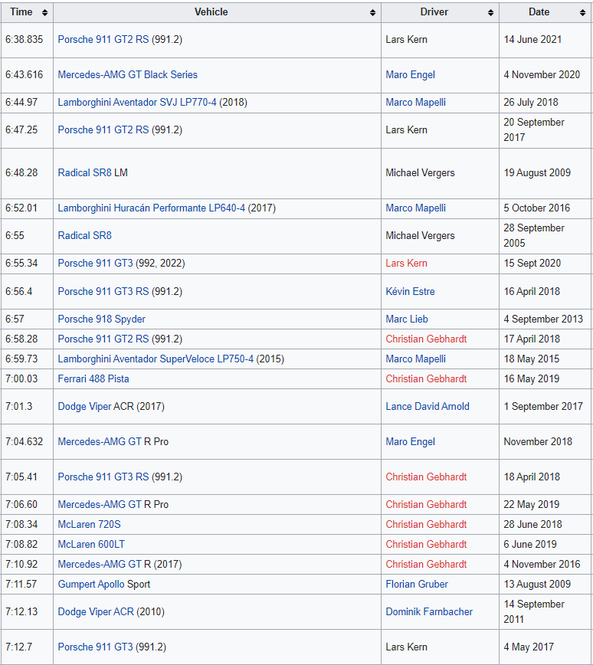Viewport: 593px width, 665px height.
Task: Open the McLaren 600LT link
Action: (91, 544)
